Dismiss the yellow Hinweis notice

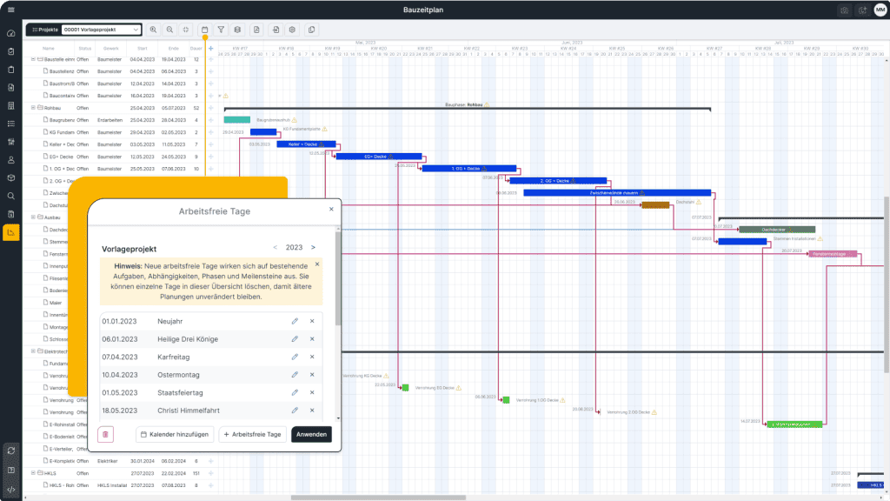pos(316,264)
